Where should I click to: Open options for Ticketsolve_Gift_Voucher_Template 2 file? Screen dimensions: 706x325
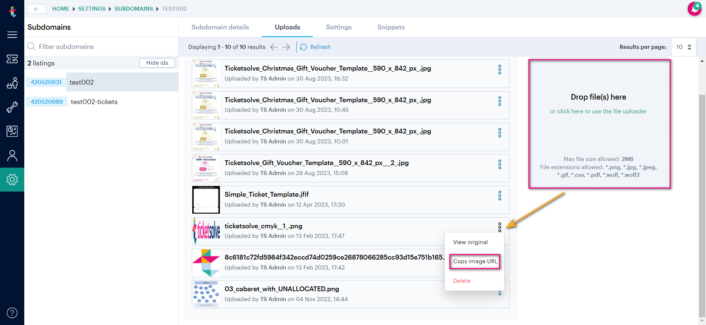[x=500, y=164]
